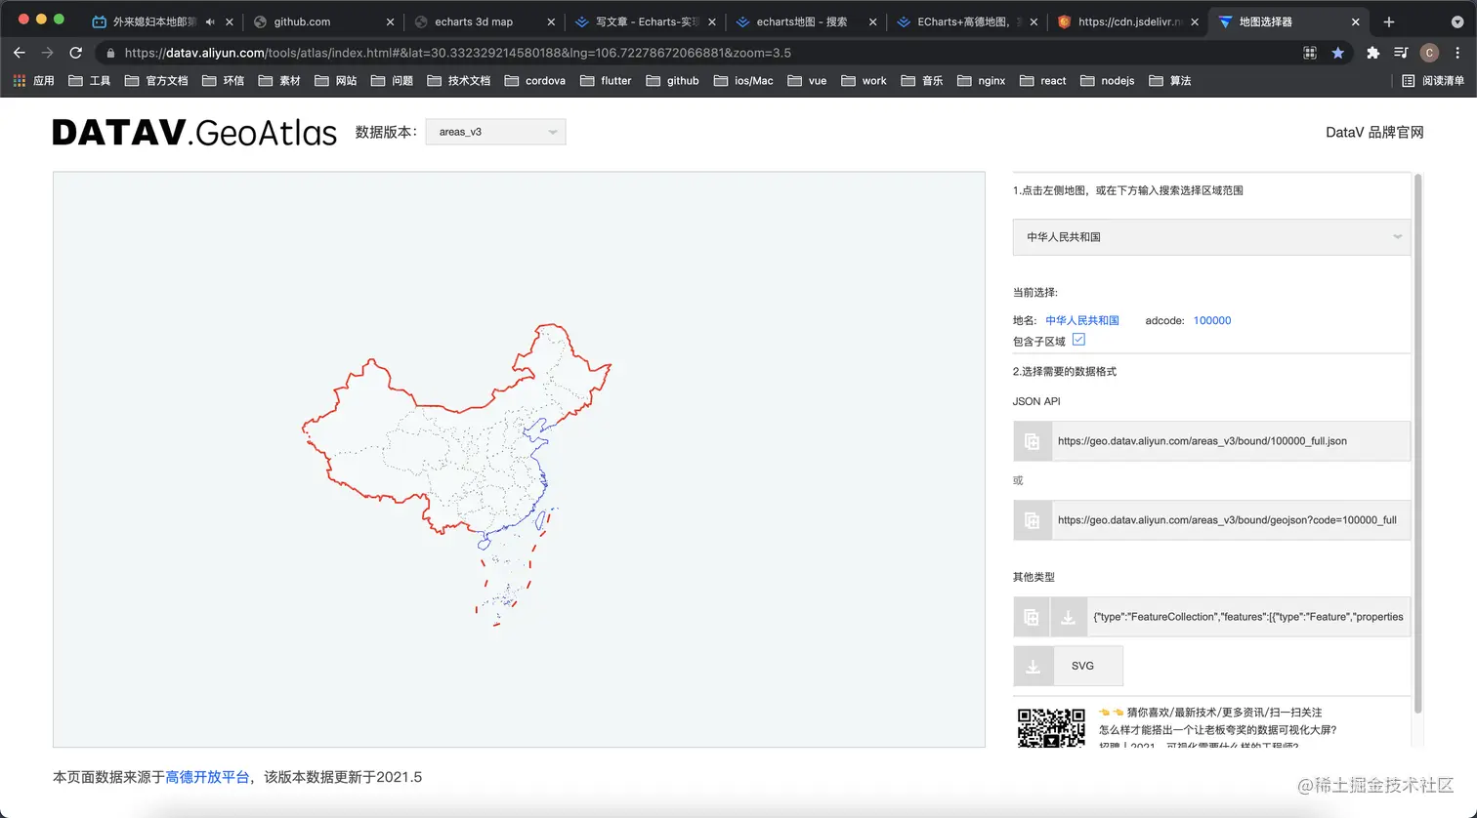Switch to the 写文章 - Echarts tab
The image size is (1477, 818).
[644, 21]
